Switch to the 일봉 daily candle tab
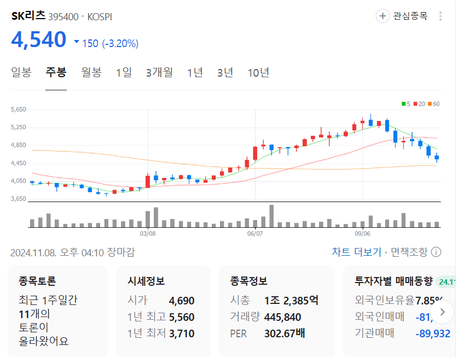Viewport: 458px width, 357px height. coord(21,72)
